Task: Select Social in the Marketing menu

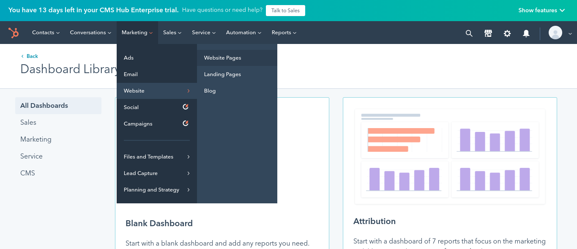Action: click(x=157, y=107)
